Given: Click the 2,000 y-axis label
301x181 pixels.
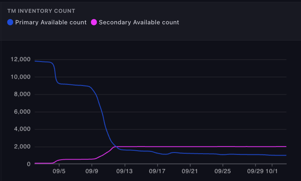Looking at the screenshot, I should pyautogui.click(x=22, y=147).
